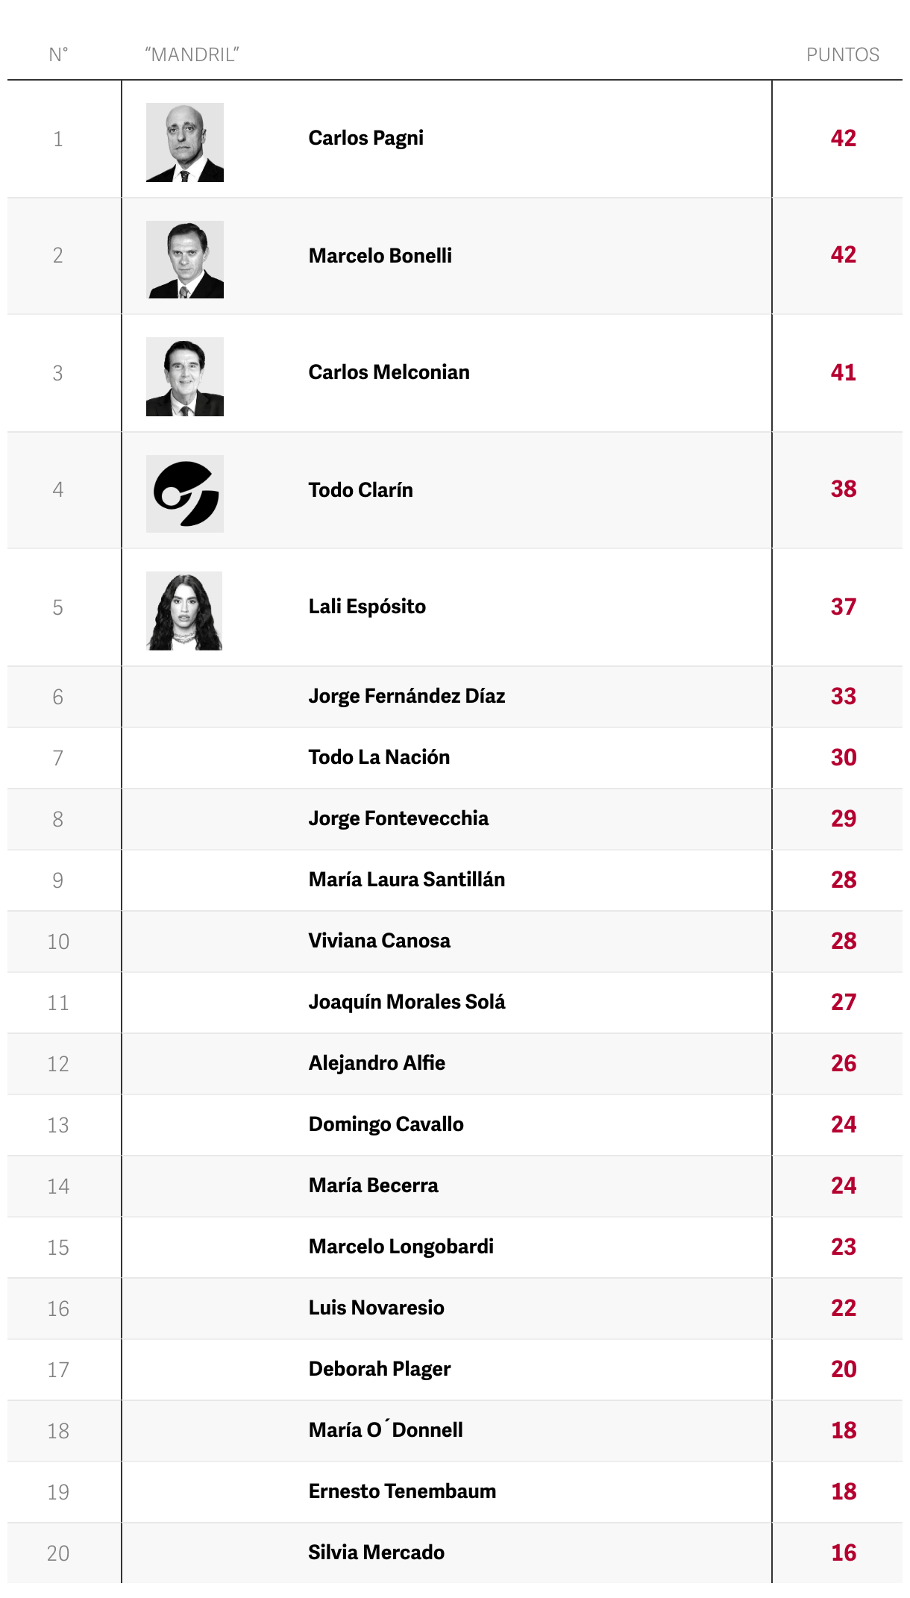Viewport: 910px width, 1598px height.
Task: Click the name Jorge Fontevecchia
Action: (399, 818)
